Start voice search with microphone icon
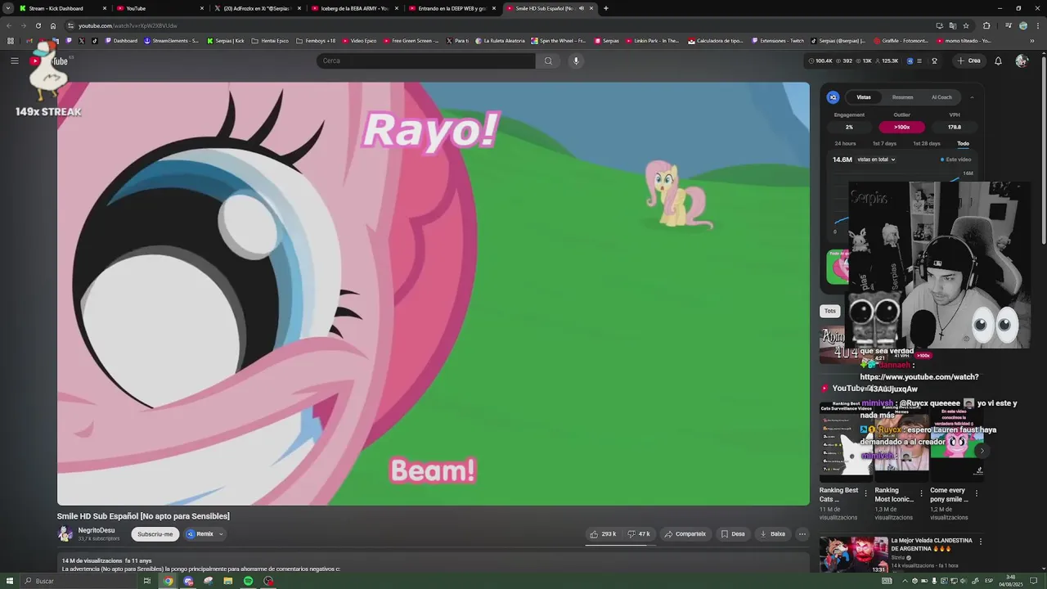1047x589 pixels. 576,61
